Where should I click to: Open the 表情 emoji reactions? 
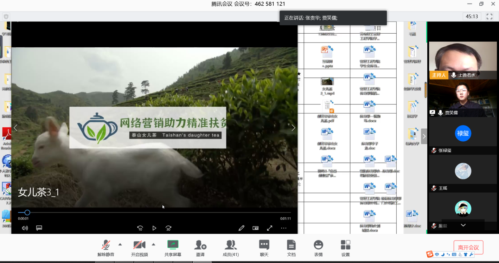point(318,248)
